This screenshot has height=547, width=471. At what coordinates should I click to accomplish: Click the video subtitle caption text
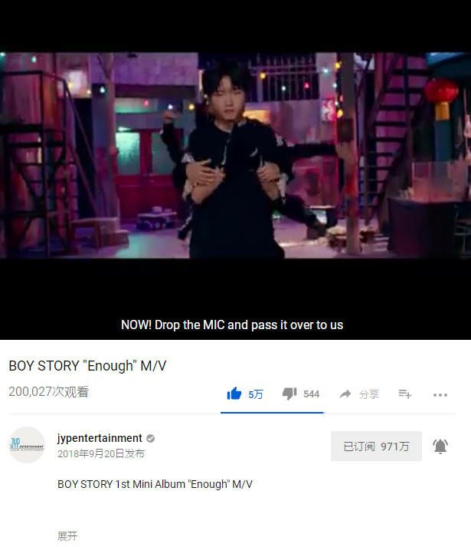[232, 325]
